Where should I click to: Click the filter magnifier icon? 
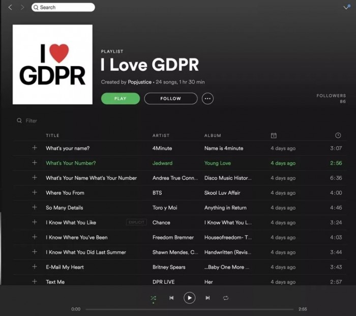19,121
